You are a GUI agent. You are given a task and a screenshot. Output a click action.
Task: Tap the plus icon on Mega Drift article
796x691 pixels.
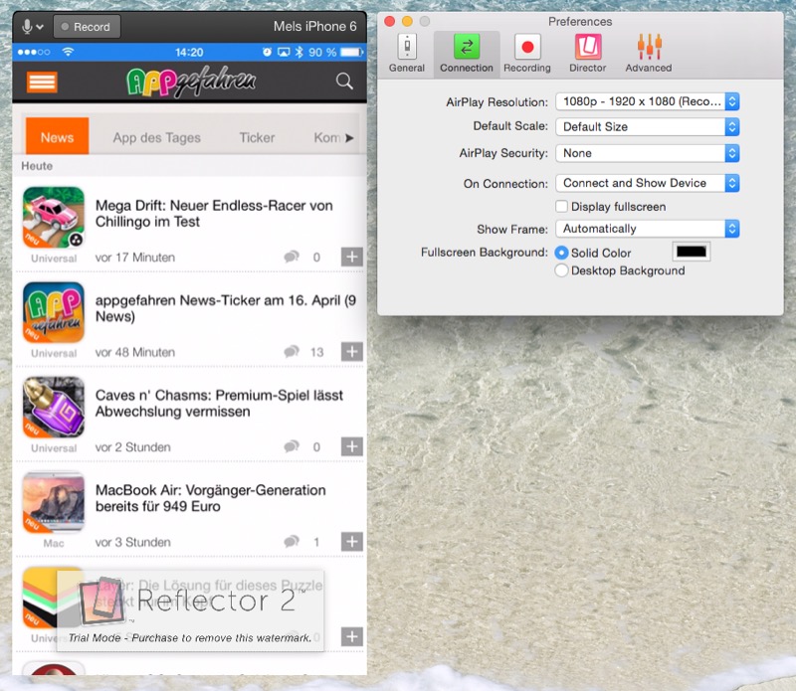click(x=351, y=258)
